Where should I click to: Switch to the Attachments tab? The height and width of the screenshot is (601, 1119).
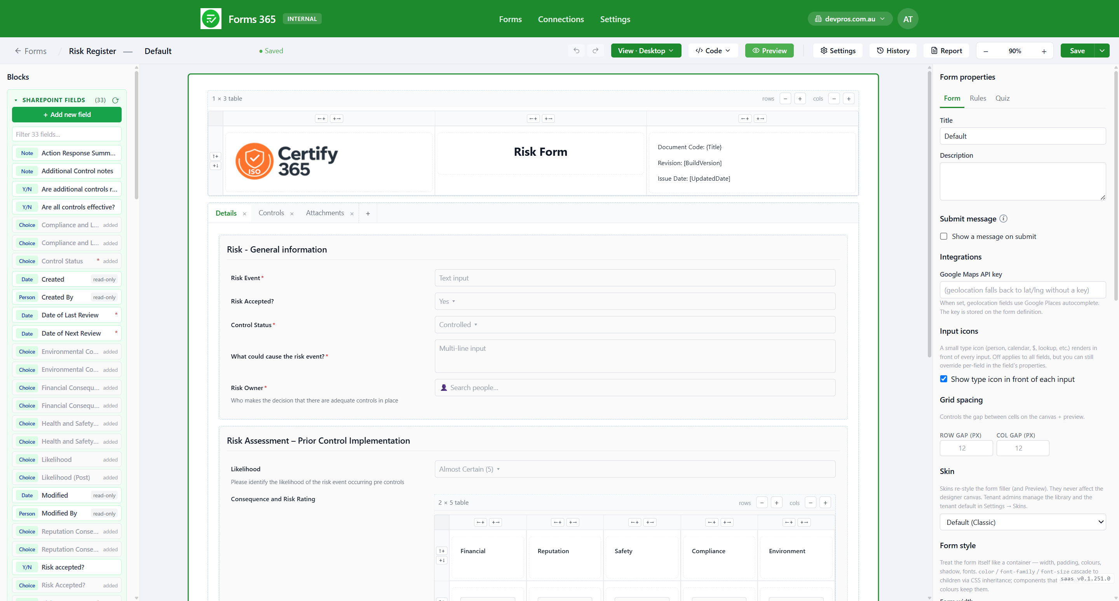click(x=324, y=213)
